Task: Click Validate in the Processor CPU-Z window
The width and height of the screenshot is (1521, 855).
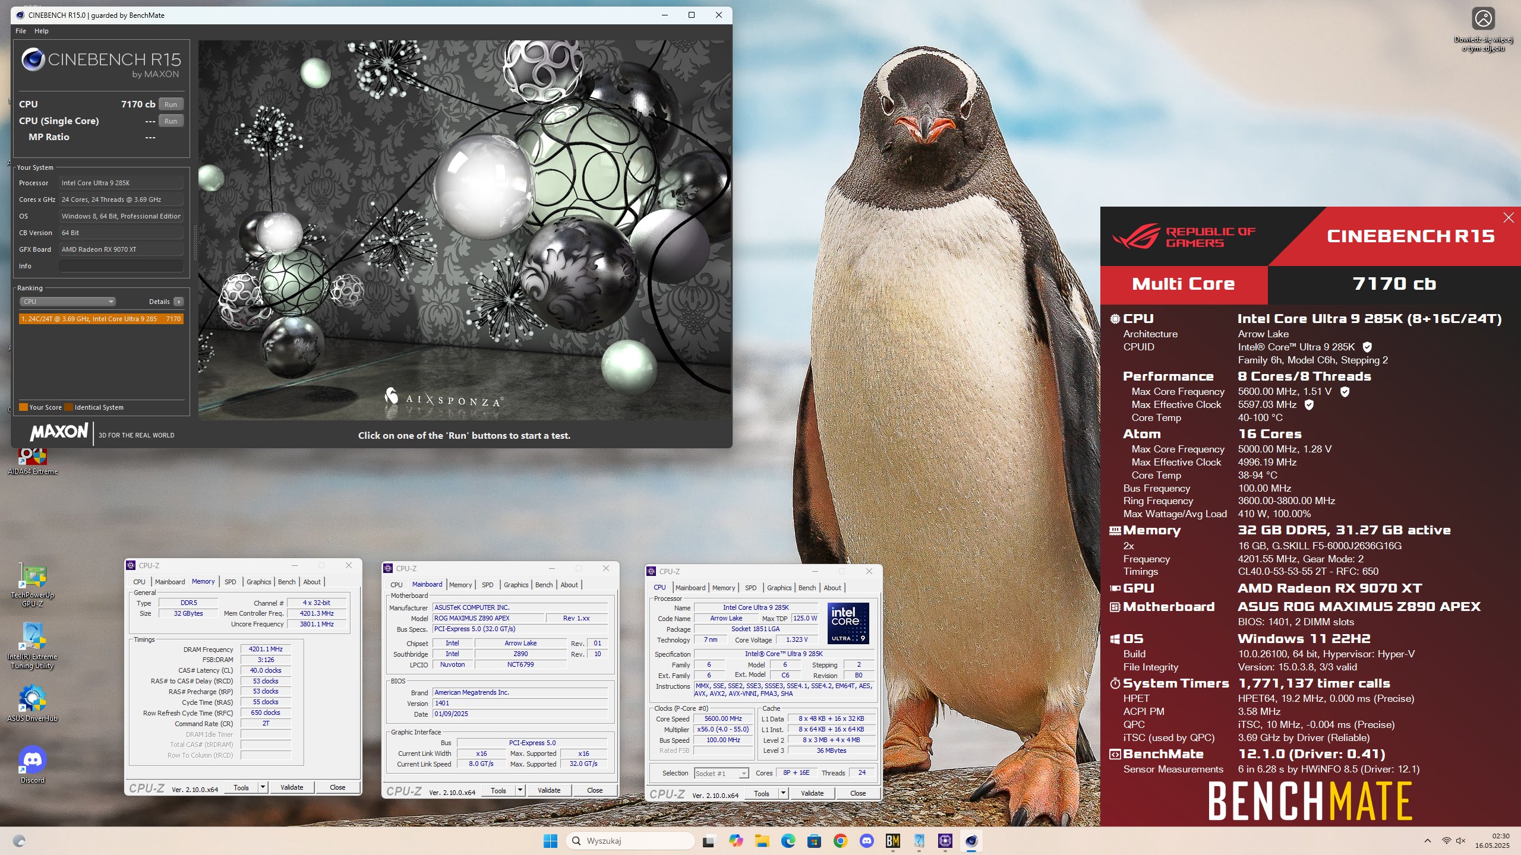Action: tap(812, 793)
